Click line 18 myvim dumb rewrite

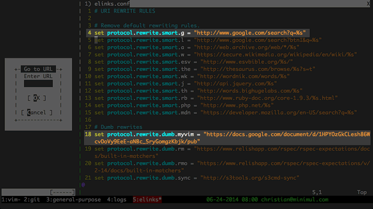[227, 138]
